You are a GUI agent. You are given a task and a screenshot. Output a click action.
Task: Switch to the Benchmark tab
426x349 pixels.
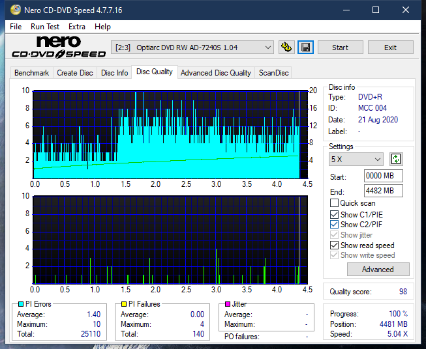click(x=31, y=73)
